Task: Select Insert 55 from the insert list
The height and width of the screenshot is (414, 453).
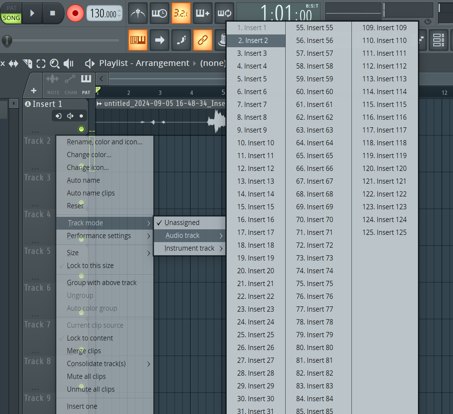Action: (314, 28)
